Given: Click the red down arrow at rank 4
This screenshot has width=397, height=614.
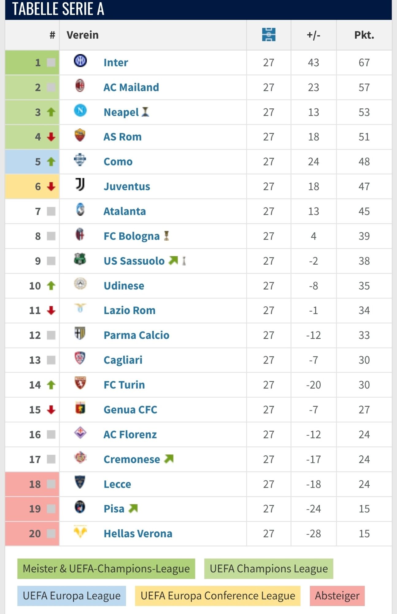Looking at the screenshot, I should 51,137.
